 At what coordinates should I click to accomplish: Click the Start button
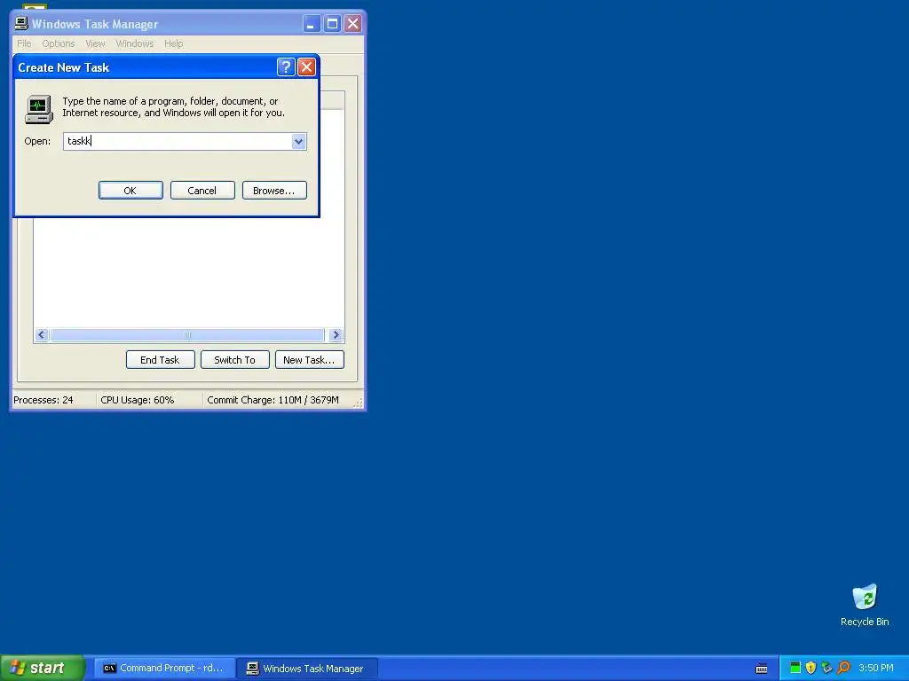(x=43, y=668)
